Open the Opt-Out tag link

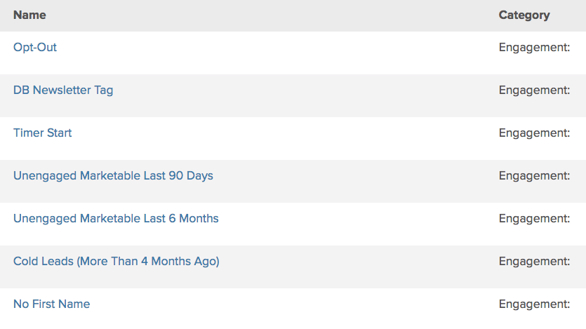(35, 48)
